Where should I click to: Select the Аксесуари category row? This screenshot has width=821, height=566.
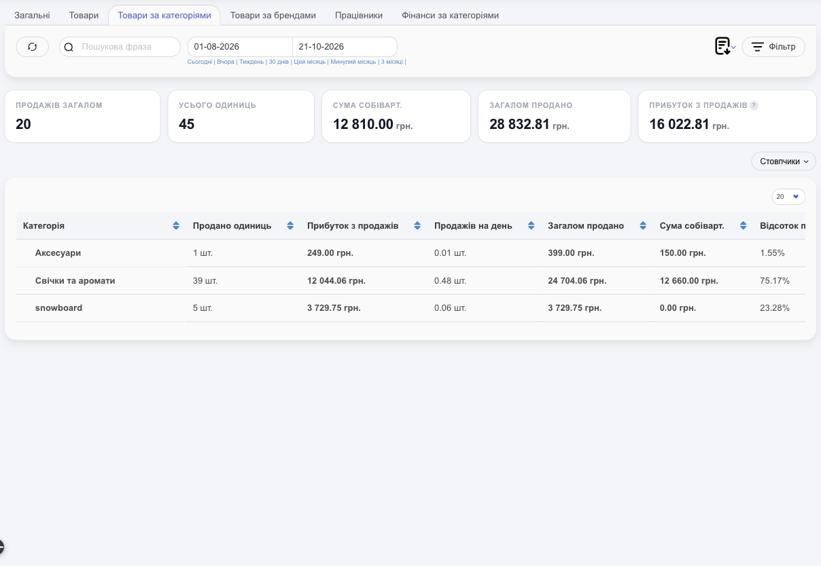410,253
